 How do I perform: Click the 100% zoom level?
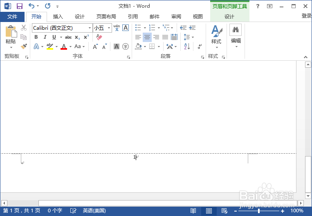point(297,211)
